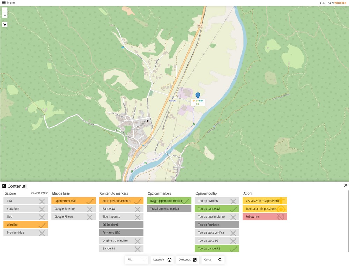Click the flashlight icon below zoom controls
349x266 pixels.
tap(5, 24)
